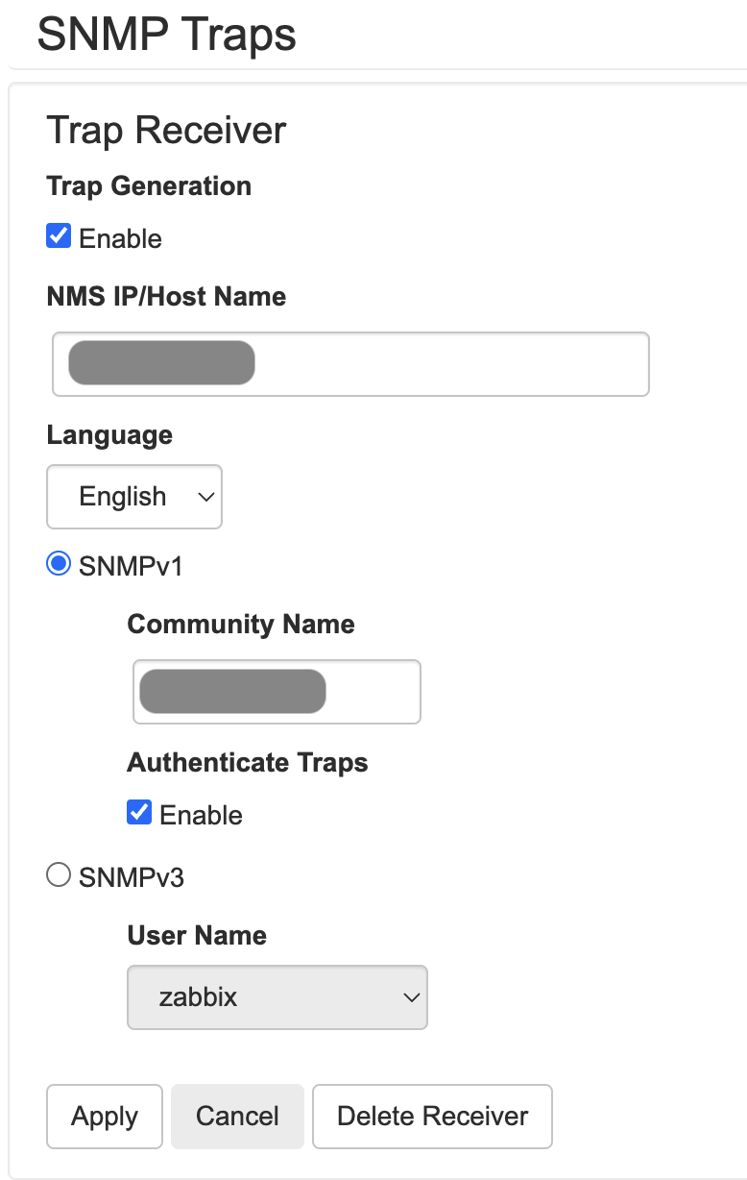Click the Enable label under Authenticate Traps
The width and height of the screenshot is (747, 1180).
pos(201,815)
